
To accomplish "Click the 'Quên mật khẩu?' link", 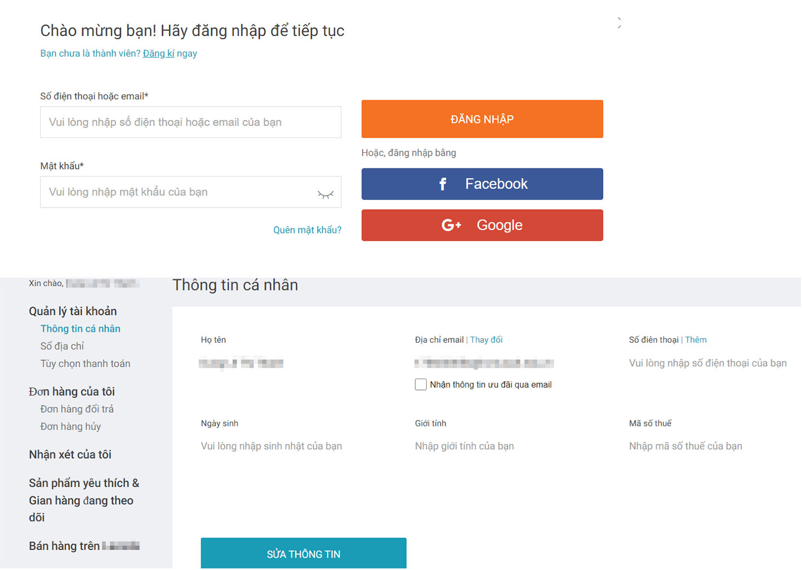I will pyautogui.click(x=307, y=229).
